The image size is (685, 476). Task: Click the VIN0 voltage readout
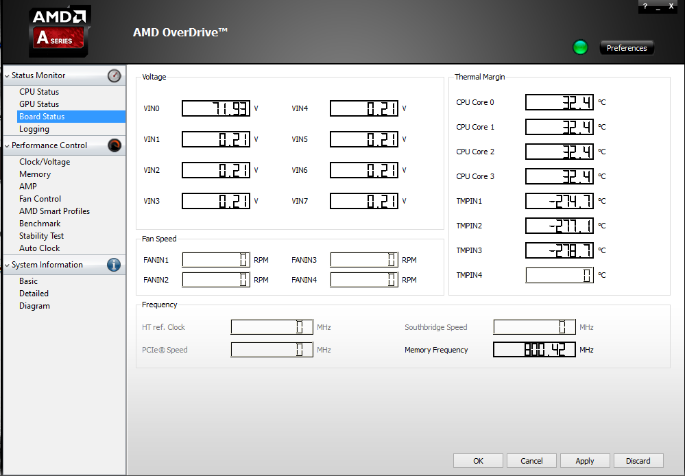tap(216, 108)
